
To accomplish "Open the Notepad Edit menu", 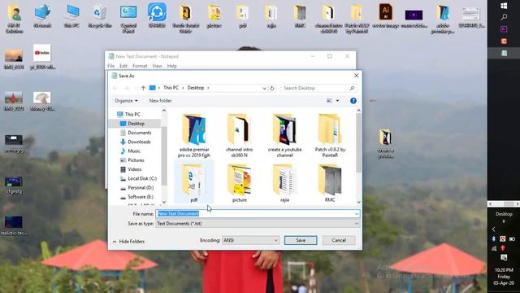I will click(123, 66).
